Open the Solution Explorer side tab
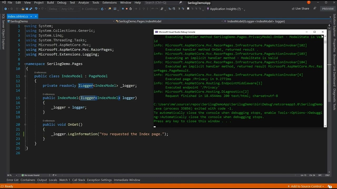This screenshot has width=337, height=189. click(x=334, y=25)
